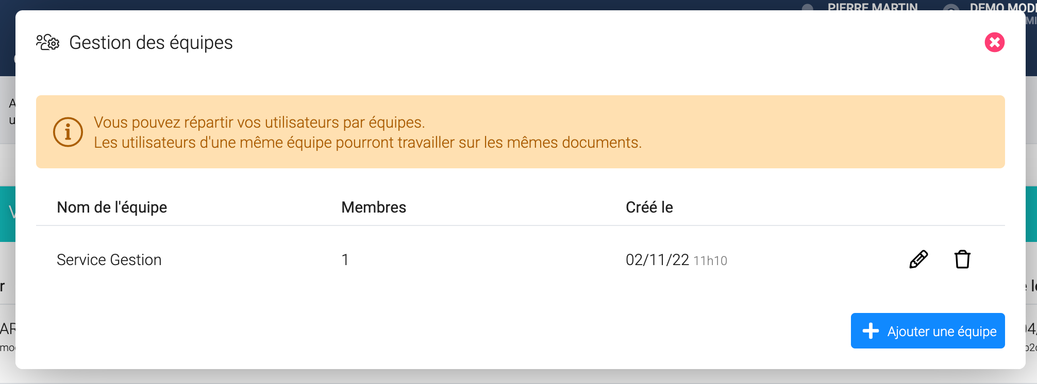Image resolution: width=1037 pixels, height=384 pixels.
Task: Click the creation date 02/11/22
Action: (x=657, y=260)
